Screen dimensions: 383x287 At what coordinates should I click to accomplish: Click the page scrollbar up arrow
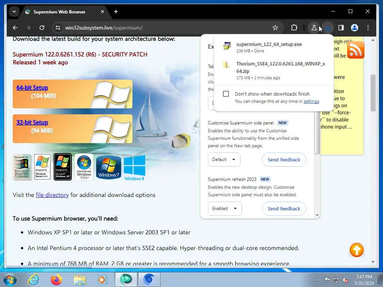pos(373,40)
